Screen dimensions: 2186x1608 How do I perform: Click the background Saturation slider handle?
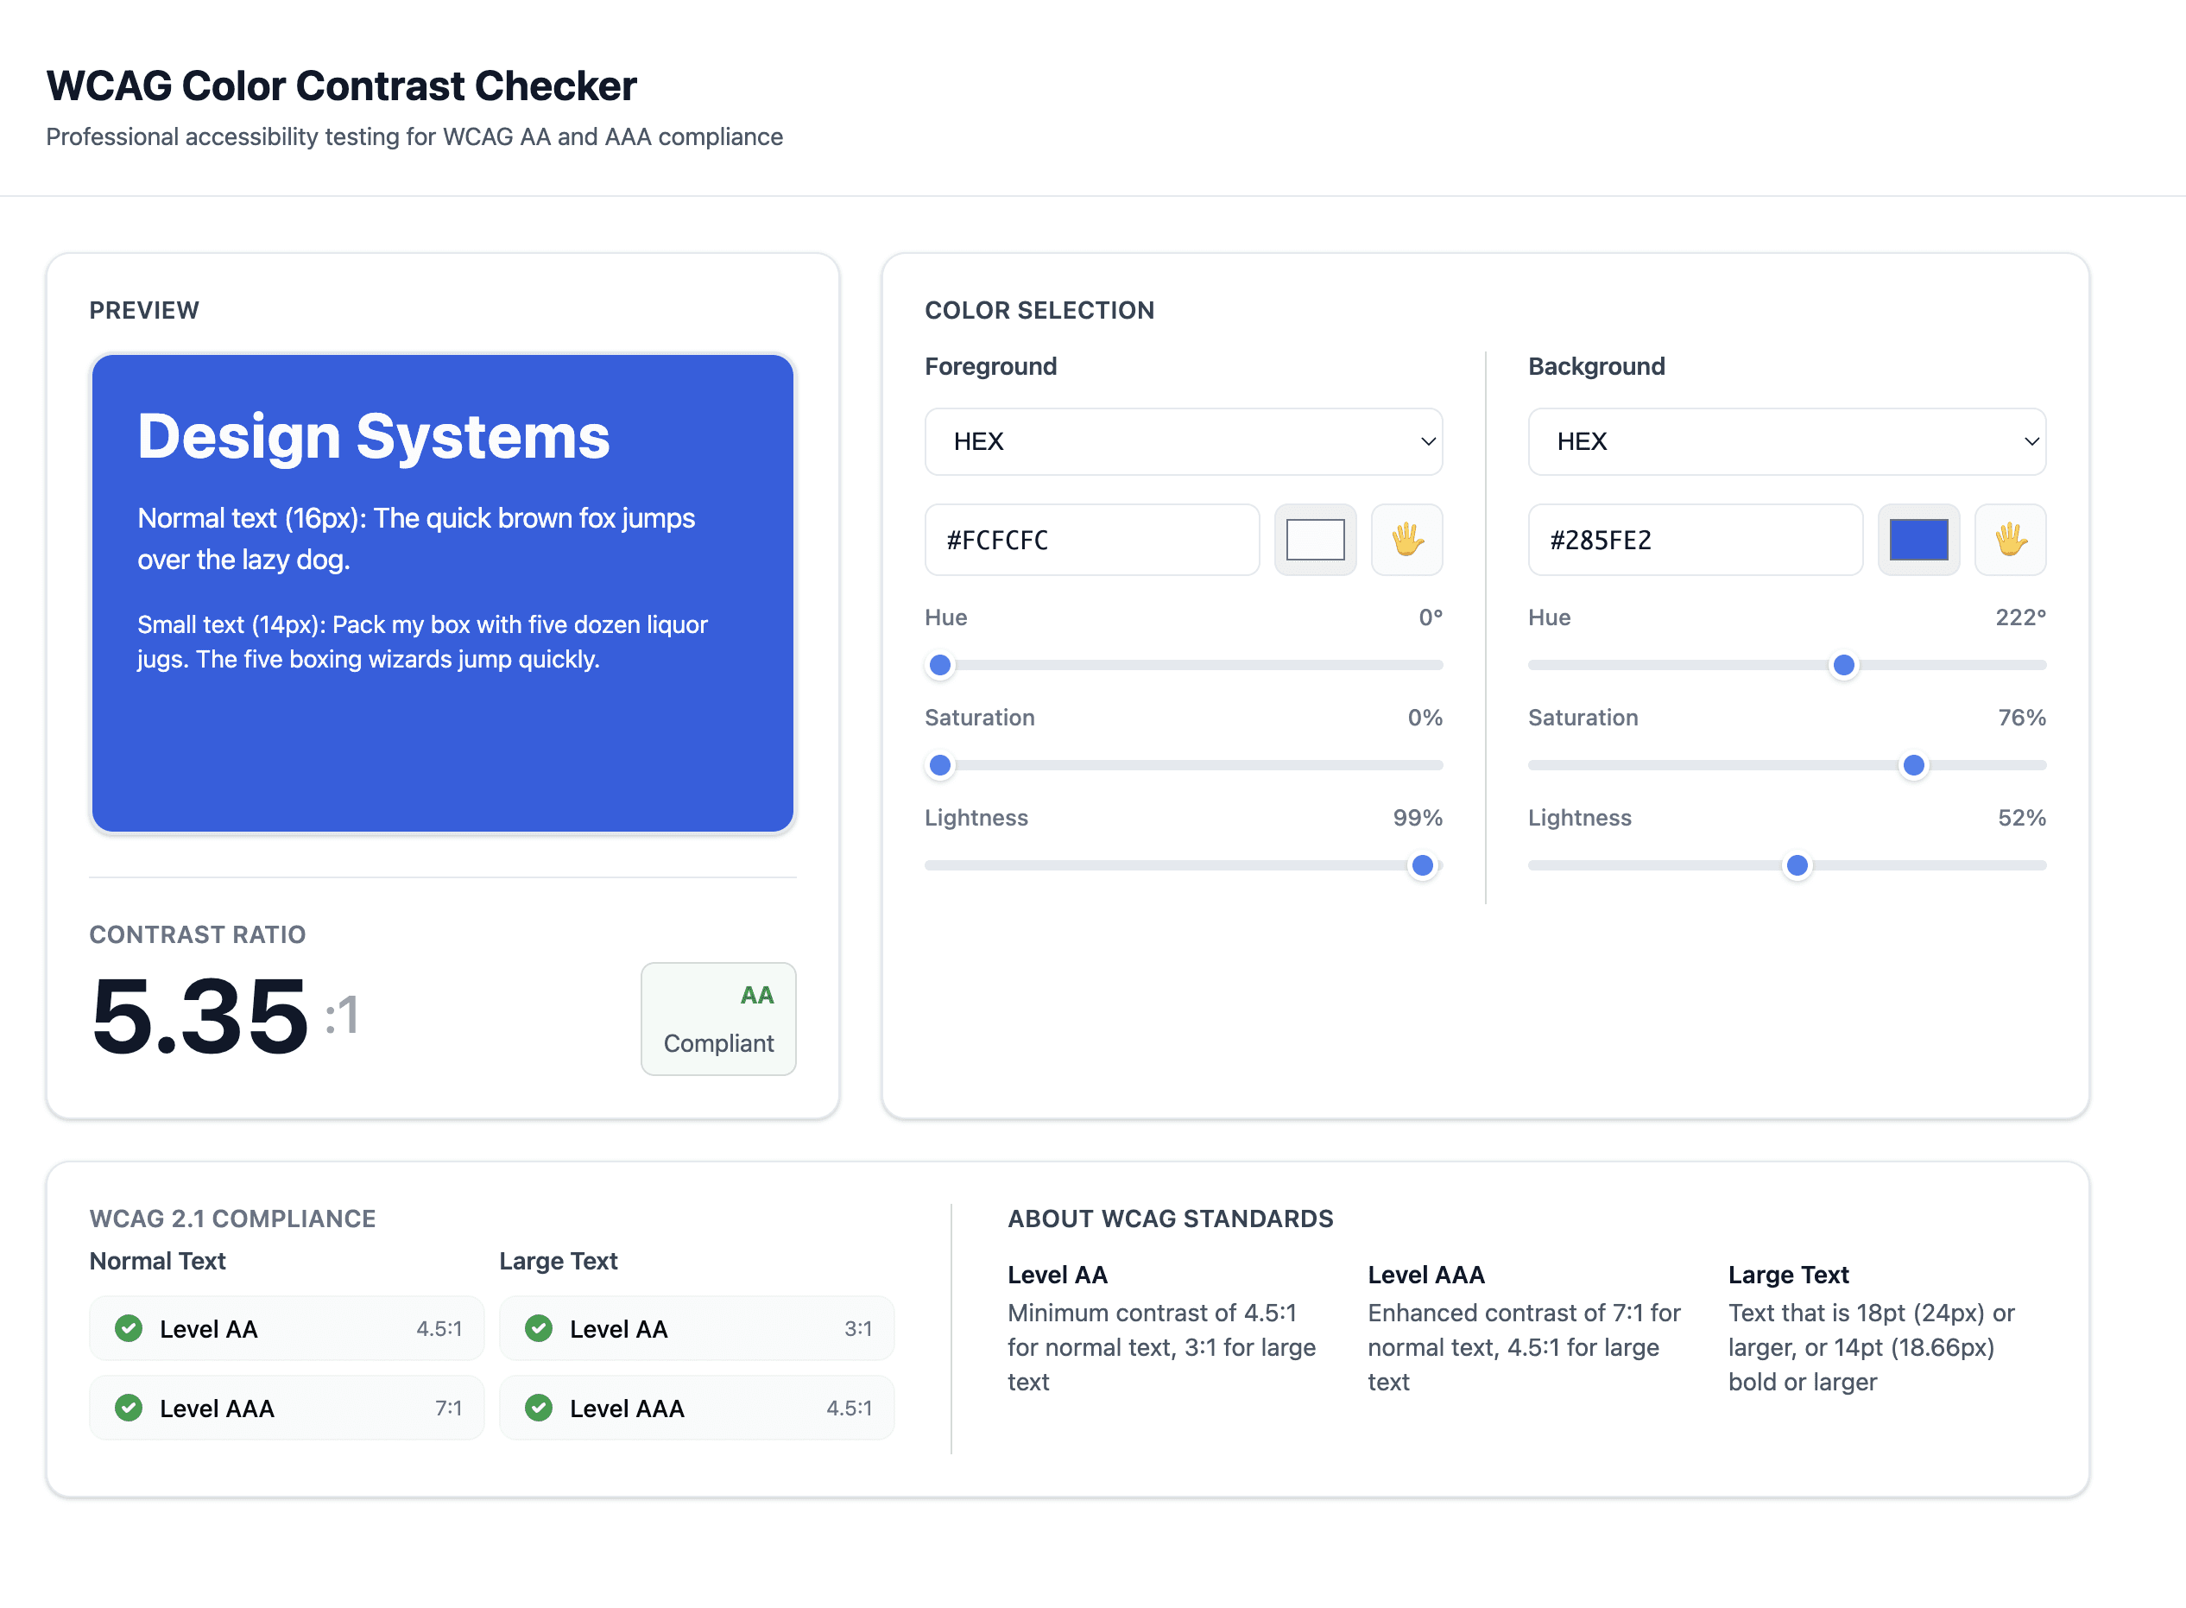pos(1912,765)
